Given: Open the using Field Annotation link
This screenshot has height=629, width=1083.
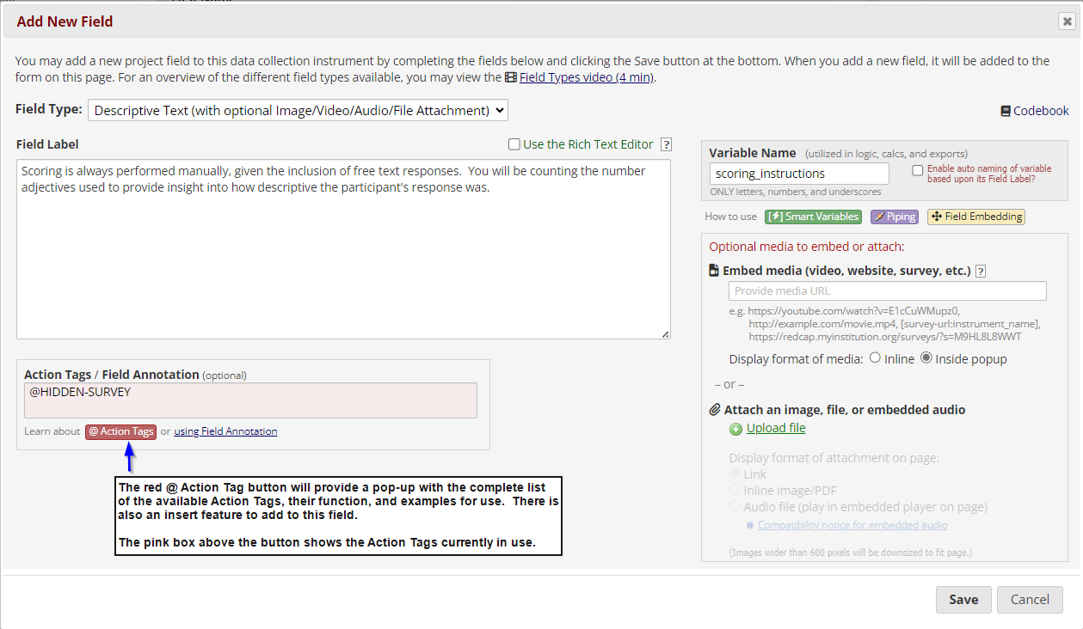Looking at the screenshot, I should tap(225, 431).
